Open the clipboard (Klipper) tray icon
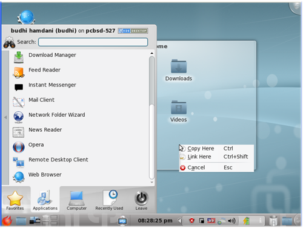This screenshot has height=228, width=303. coord(201,221)
